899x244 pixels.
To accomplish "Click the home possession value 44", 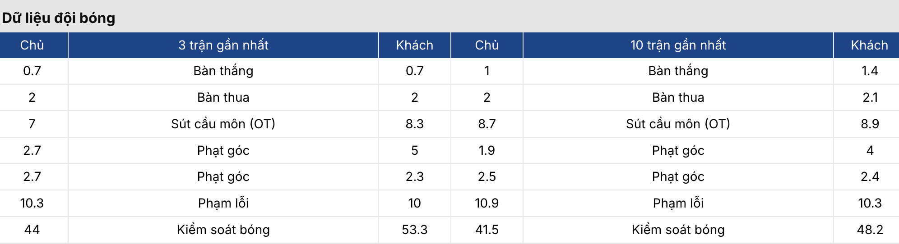I will pos(32,230).
